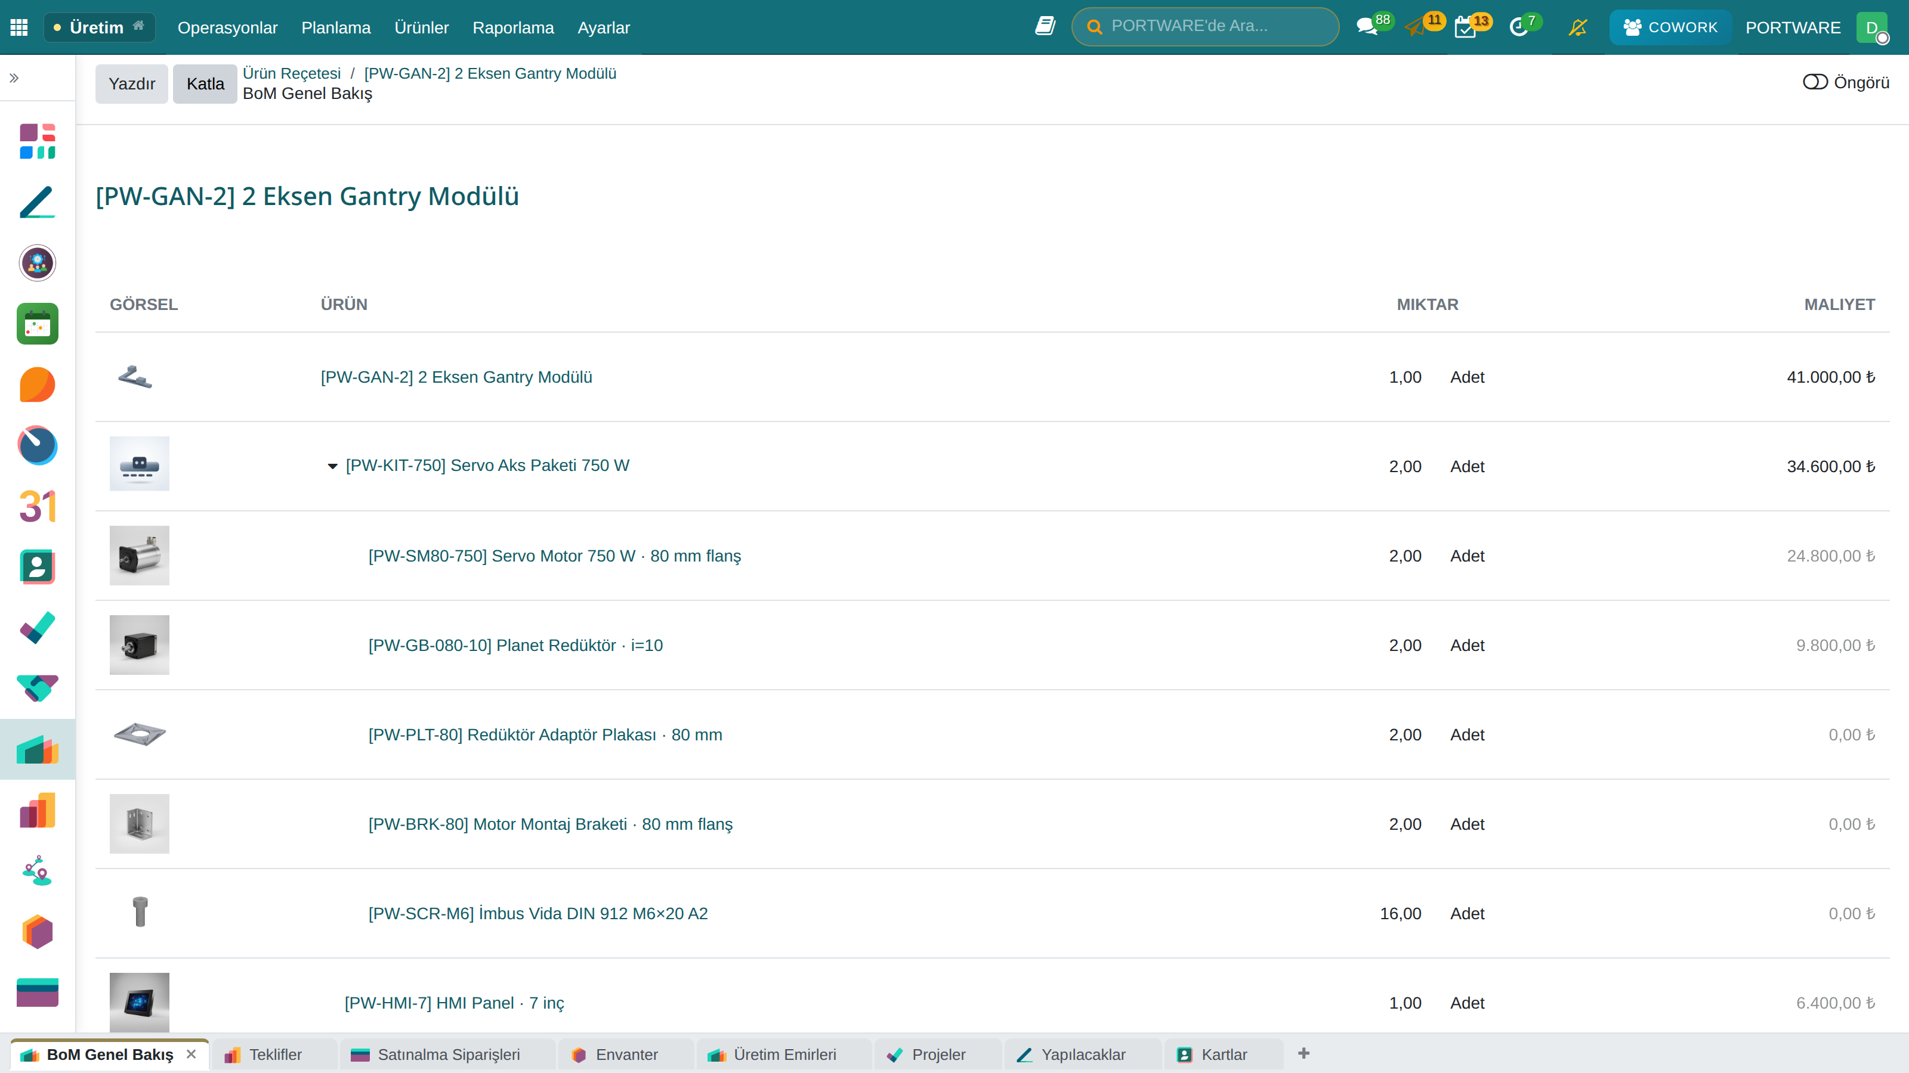The width and height of the screenshot is (1909, 1073).
Task: Open the apps grid menu icon
Action: point(19,27)
